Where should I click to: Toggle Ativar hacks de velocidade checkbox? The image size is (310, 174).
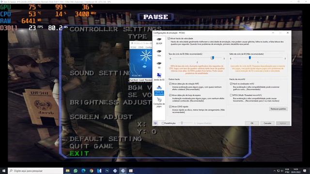[x=169, y=39]
